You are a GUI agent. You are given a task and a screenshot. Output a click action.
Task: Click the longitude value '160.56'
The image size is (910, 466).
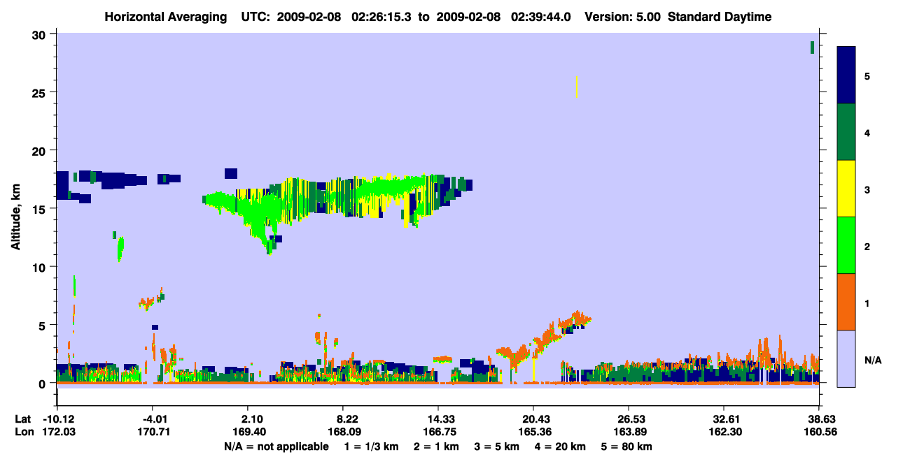coord(819,432)
